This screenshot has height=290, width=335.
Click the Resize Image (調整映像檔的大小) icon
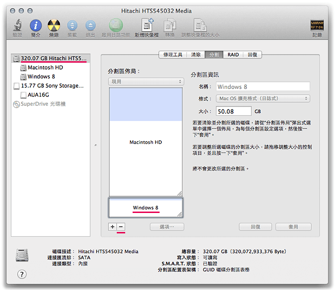pos(200,25)
